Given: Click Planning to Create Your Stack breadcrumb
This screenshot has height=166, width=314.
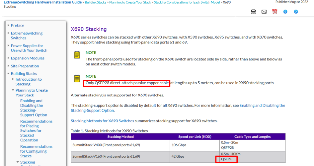Looking at the screenshot, I should pyautogui.click(x=130, y=2).
